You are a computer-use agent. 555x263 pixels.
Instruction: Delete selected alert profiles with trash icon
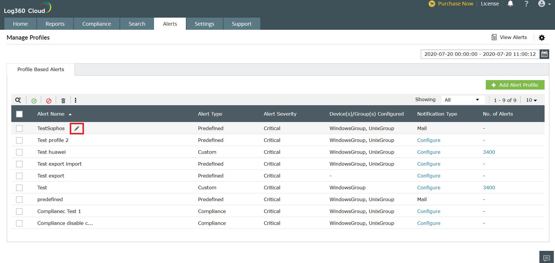pyautogui.click(x=63, y=100)
